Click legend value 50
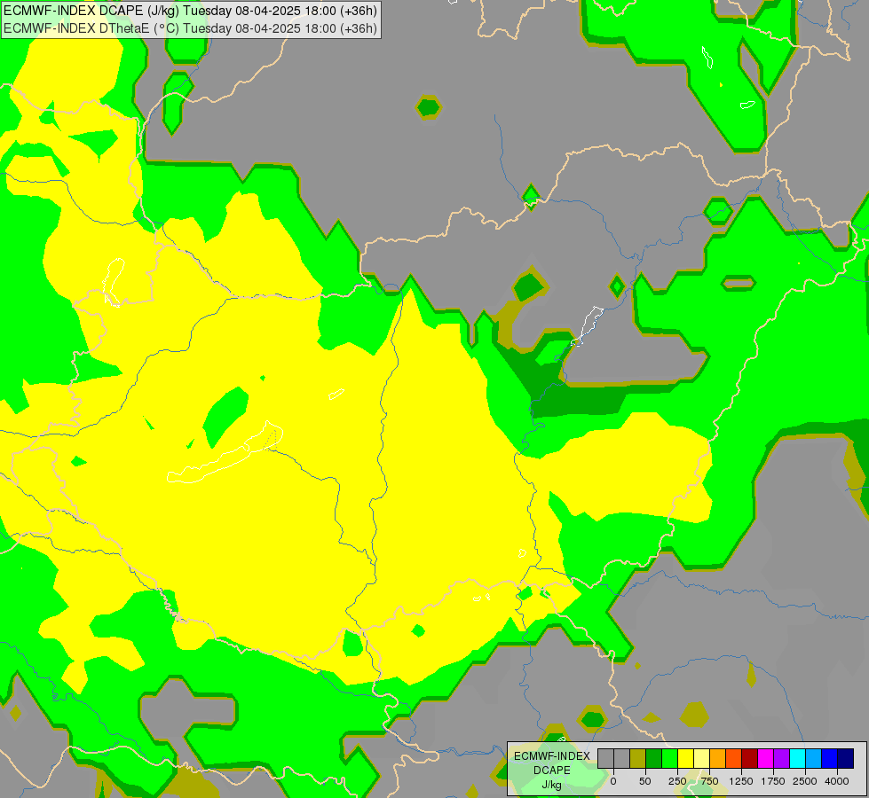This screenshot has height=798, width=869. tap(645, 781)
